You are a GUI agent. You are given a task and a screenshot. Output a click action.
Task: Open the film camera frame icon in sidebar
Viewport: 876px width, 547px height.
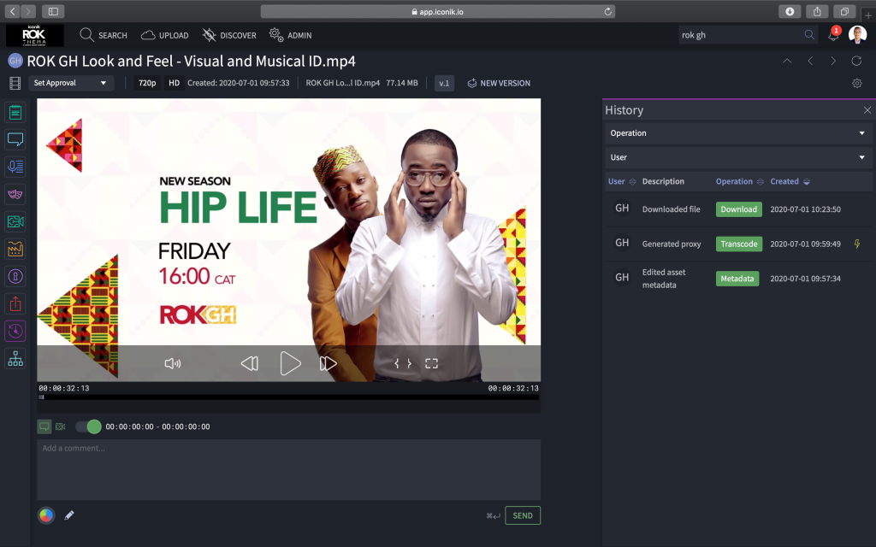15,221
